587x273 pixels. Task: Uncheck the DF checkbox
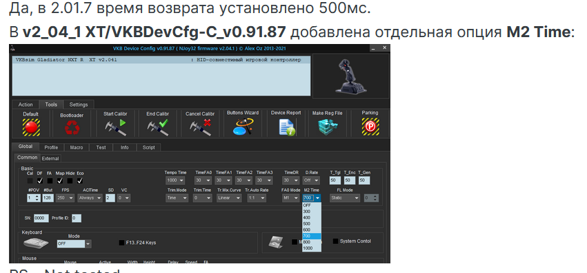40,181
